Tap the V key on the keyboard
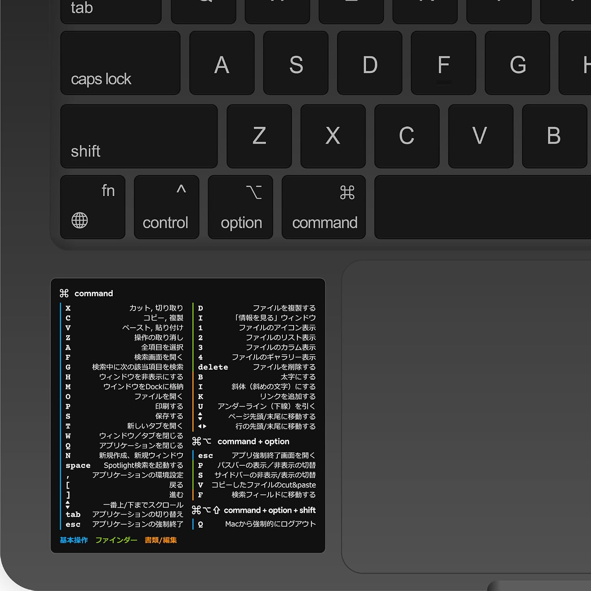Viewport: 591px width, 591px height. pos(481,136)
